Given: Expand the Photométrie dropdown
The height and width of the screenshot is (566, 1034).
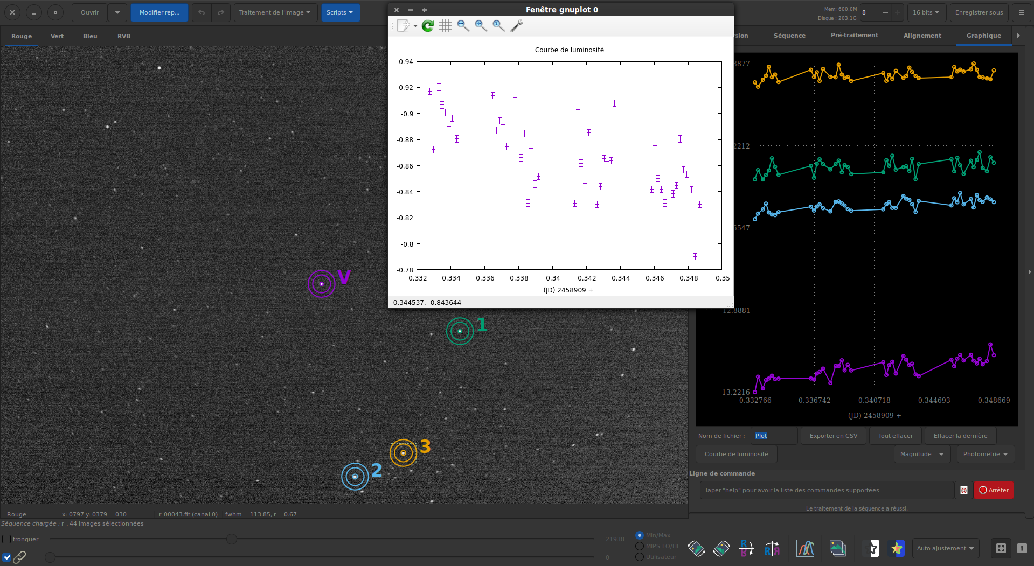Looking at the screenshot, I should point(985,454).
